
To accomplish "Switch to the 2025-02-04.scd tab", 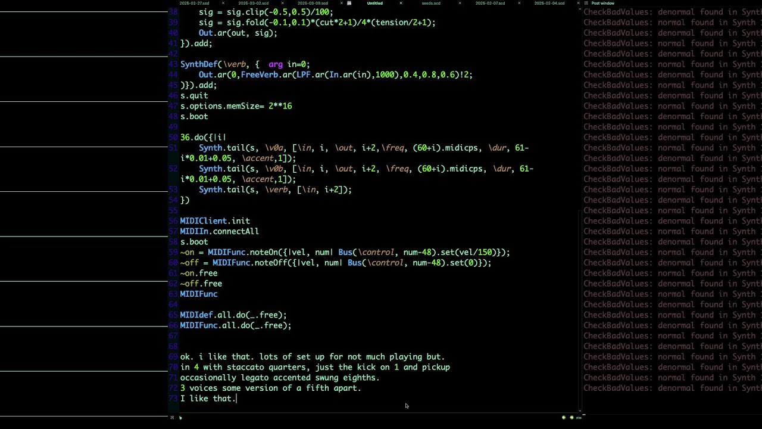I will [x=549, y=3].
